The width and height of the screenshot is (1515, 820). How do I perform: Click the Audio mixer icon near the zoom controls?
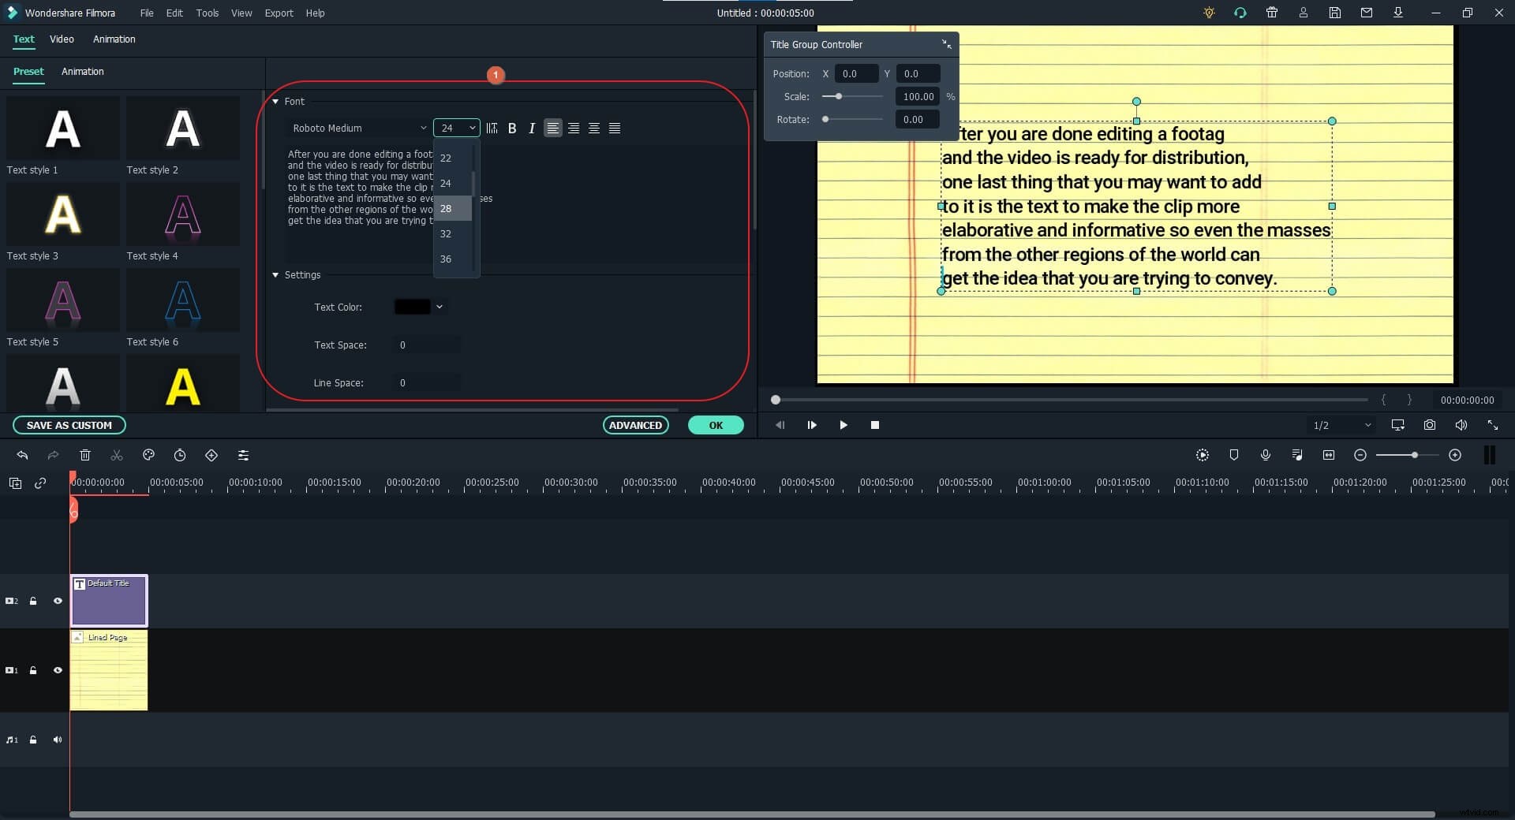tap(1296, 455)
